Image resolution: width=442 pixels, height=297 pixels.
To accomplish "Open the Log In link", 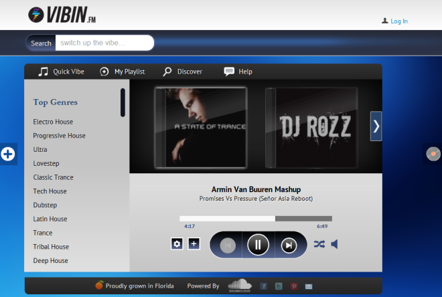I will (x=399, y=21).
